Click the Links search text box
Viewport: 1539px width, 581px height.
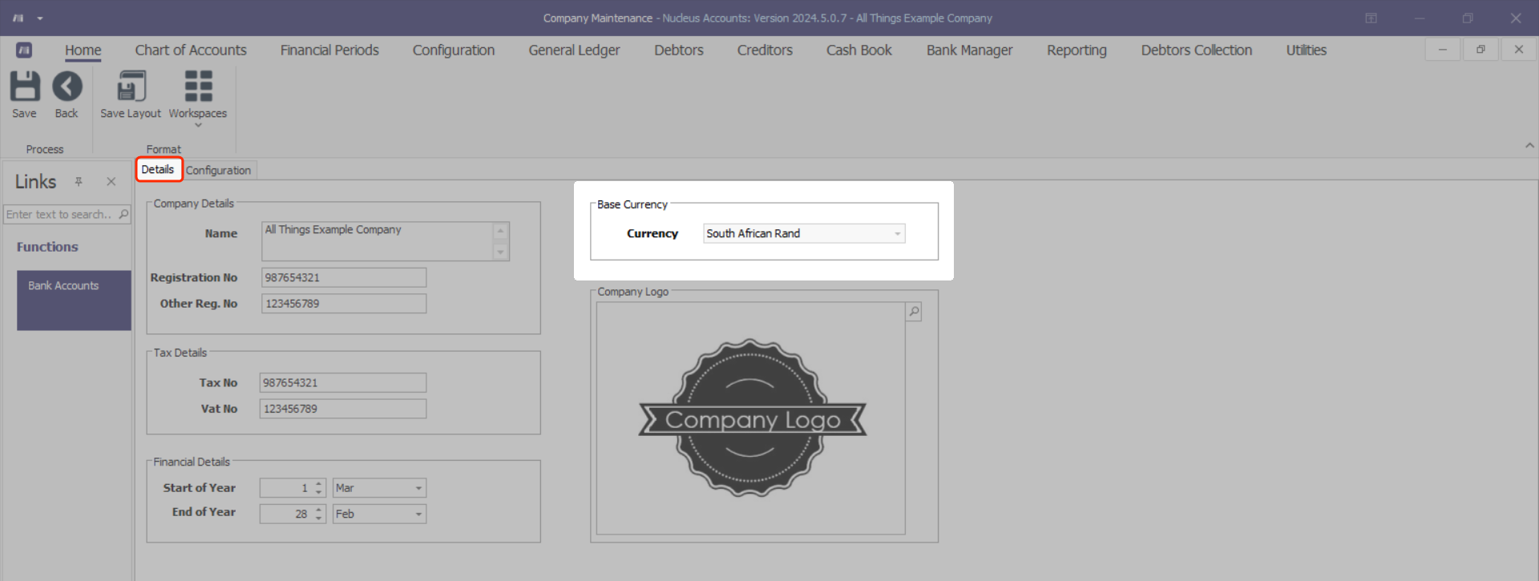click(x=59, y=214)
